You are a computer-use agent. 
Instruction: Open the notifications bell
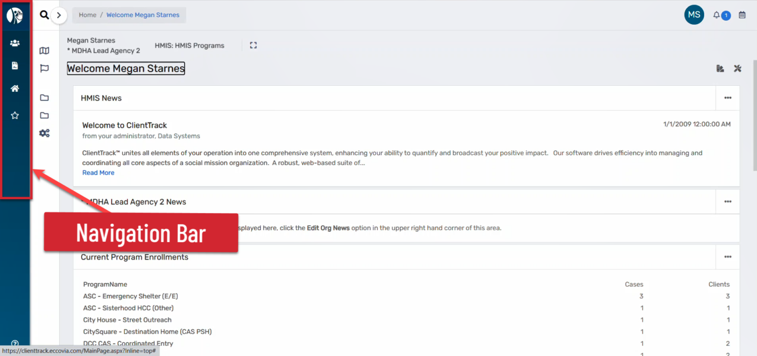pos(716,15)
